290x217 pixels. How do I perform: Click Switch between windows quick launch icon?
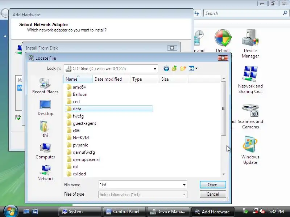pyautogui.click(x=34, y=212)
